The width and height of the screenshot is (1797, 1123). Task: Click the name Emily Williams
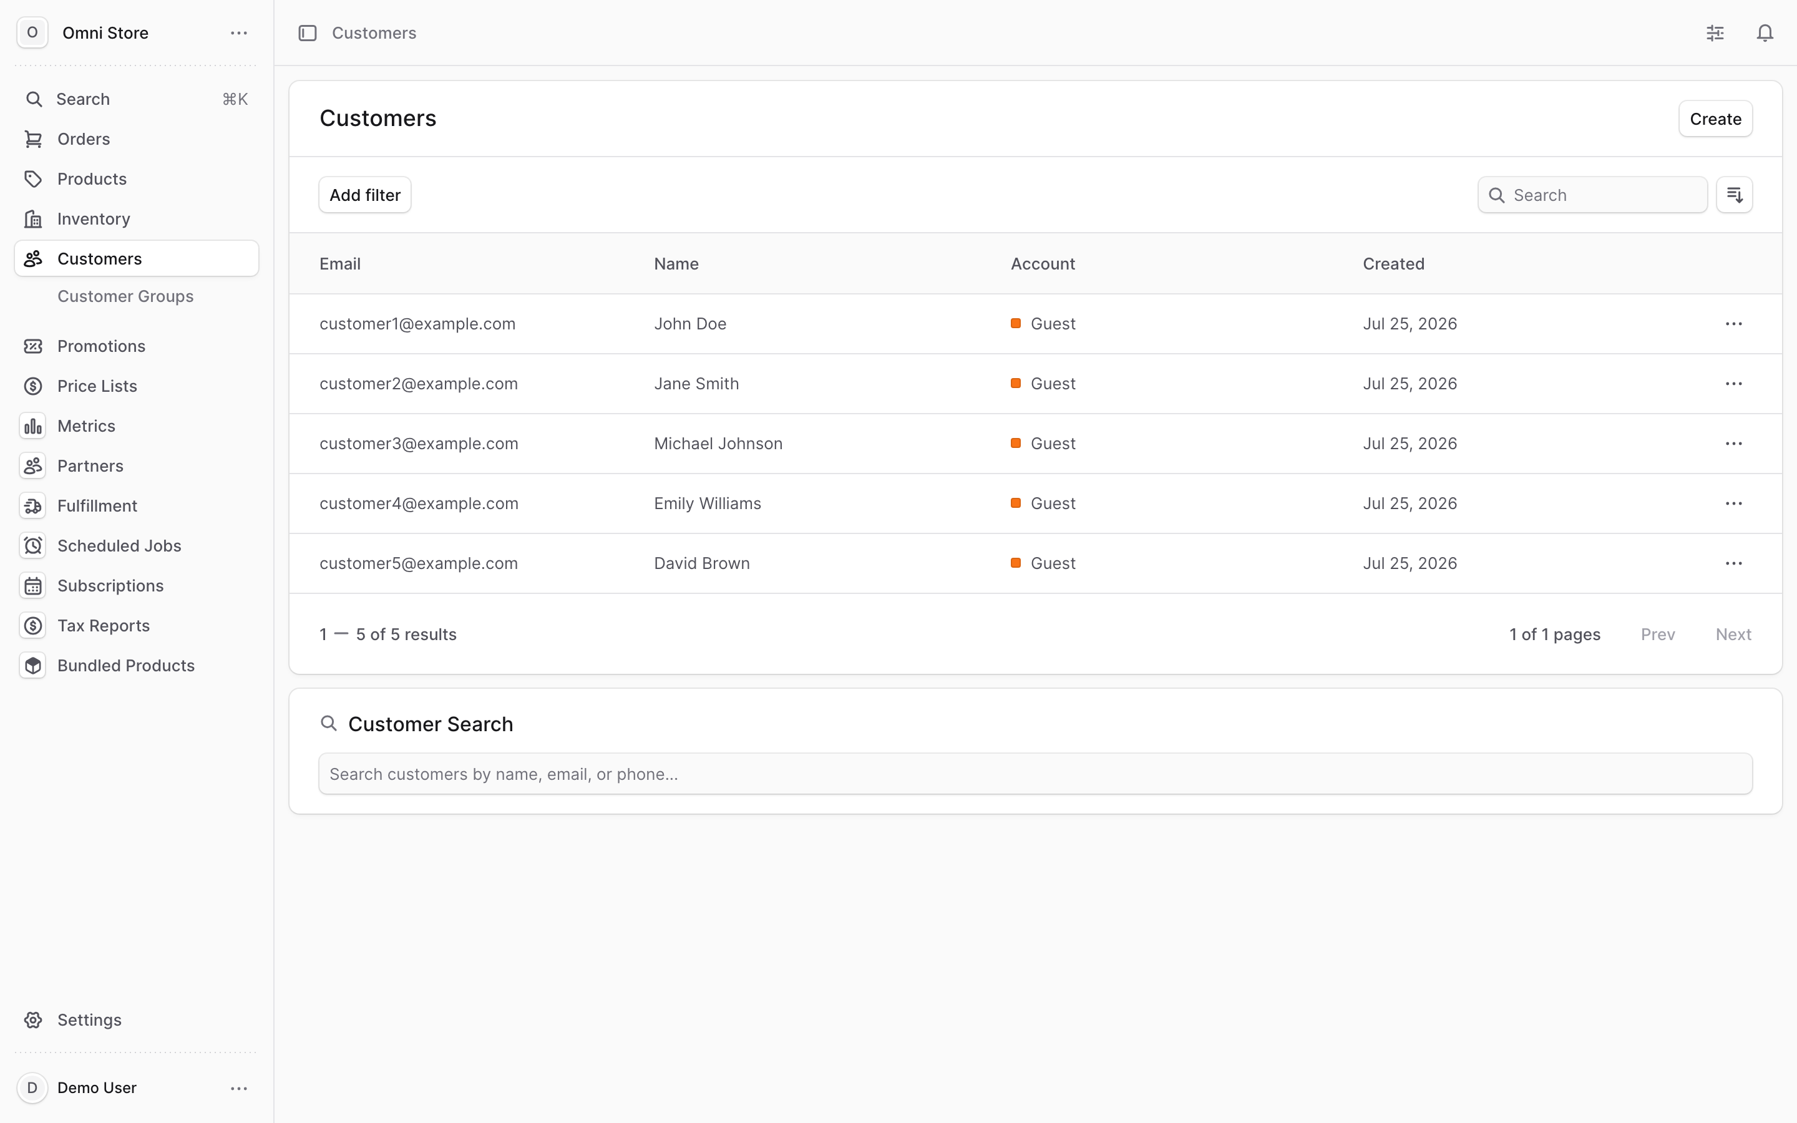(708, 503)
